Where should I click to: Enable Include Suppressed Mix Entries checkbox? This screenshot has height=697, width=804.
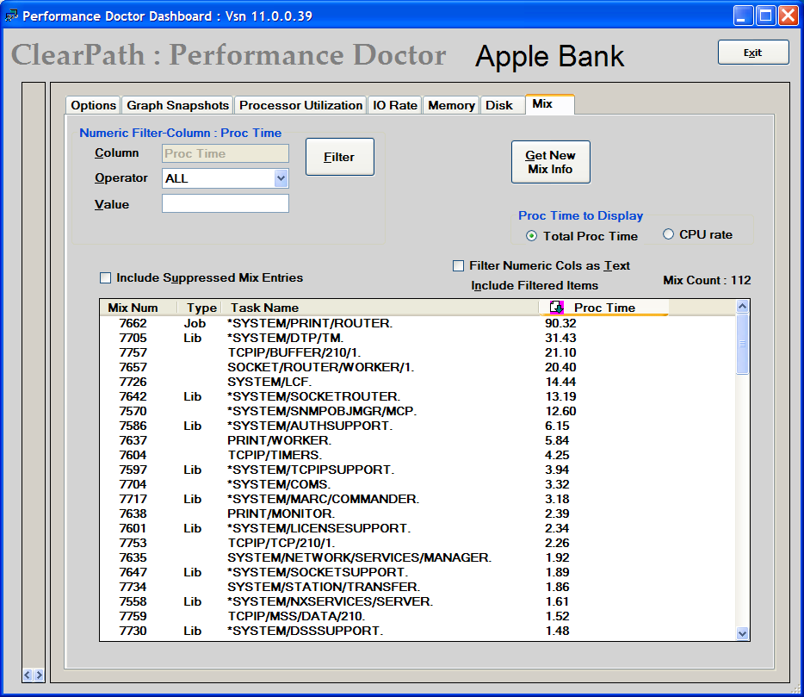point(105,277)
